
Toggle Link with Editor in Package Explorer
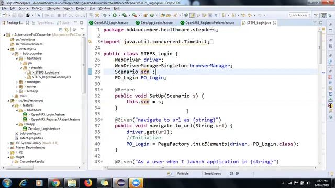[x=66, y=29]
